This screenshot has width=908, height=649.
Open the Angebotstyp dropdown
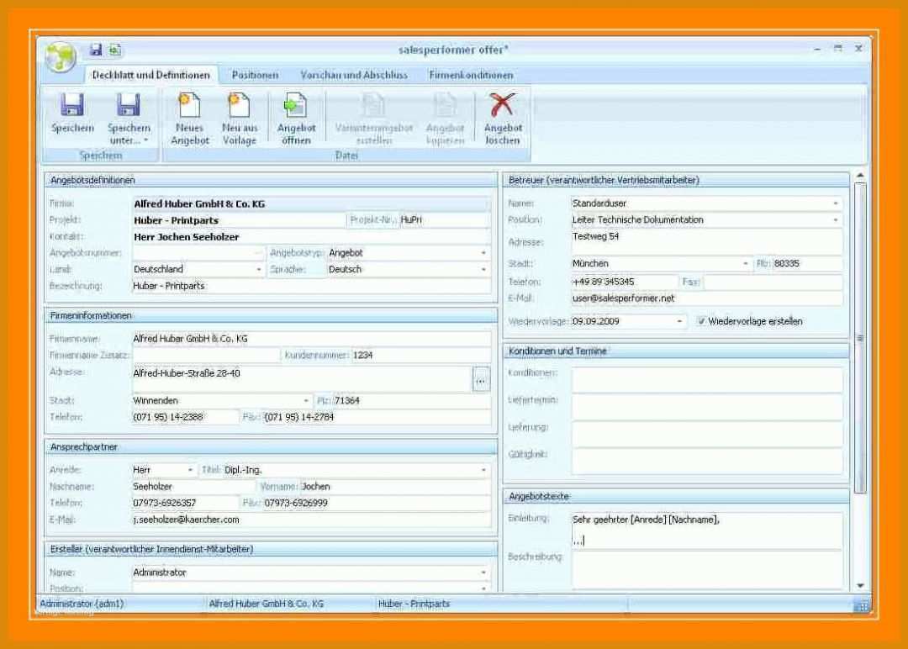[483, 253]
